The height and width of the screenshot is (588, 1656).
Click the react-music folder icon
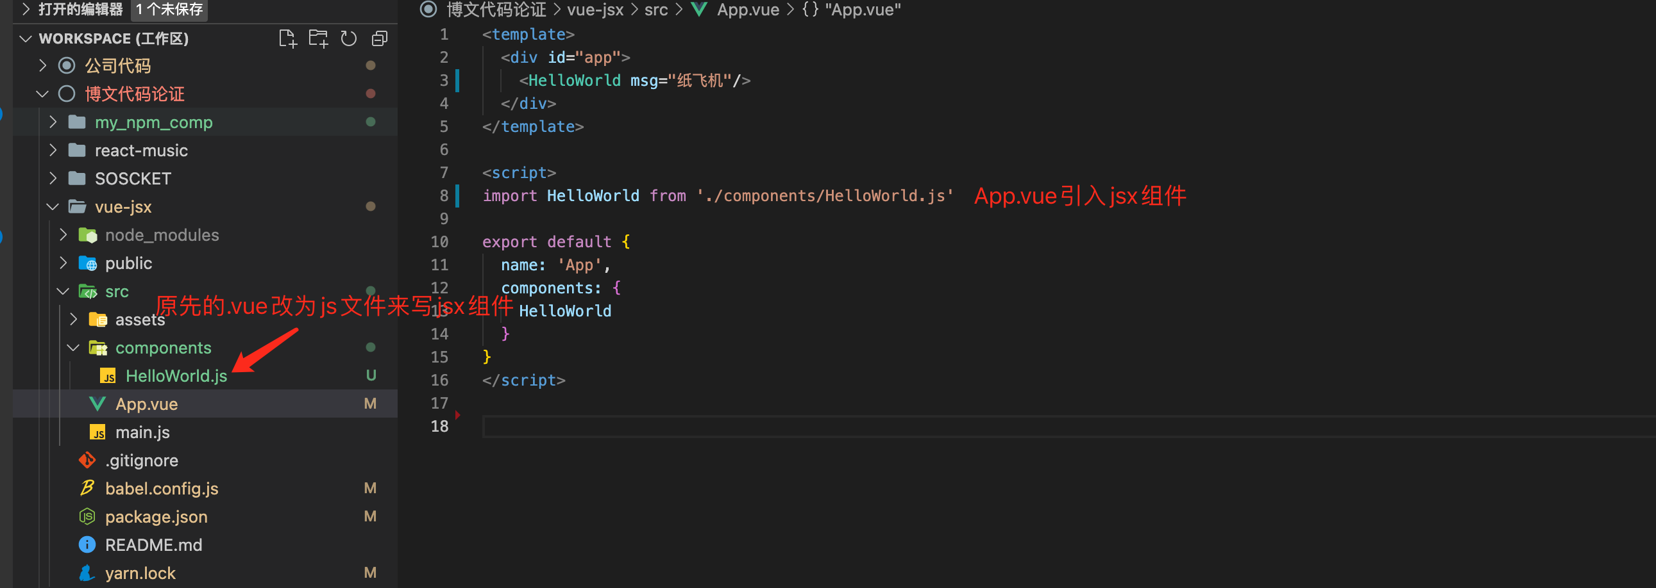pyautogui.click(x=77, y=151)
